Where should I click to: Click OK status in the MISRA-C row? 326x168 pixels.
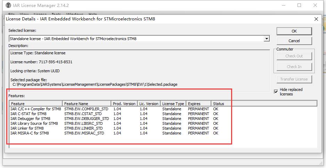(x=215, y=133)
